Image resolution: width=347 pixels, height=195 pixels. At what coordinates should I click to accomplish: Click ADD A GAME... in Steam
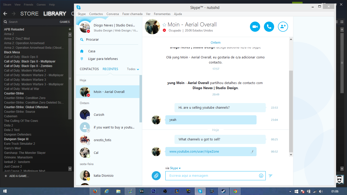[17, 176]
